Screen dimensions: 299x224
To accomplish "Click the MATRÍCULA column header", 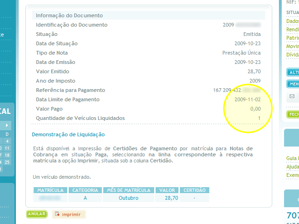I will click(50, 190).
